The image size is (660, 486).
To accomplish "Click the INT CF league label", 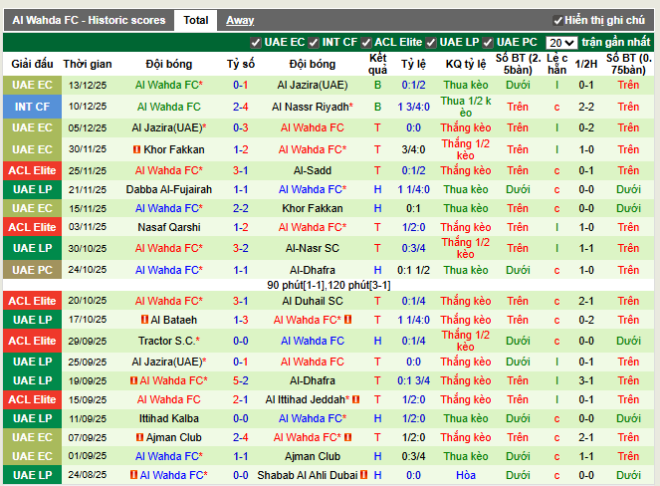I will pos(33,107).
